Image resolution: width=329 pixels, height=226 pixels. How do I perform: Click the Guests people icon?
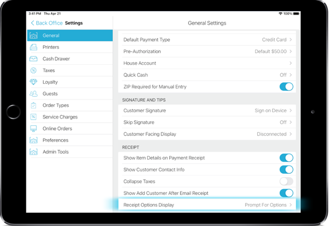click(x=34, y=94)
